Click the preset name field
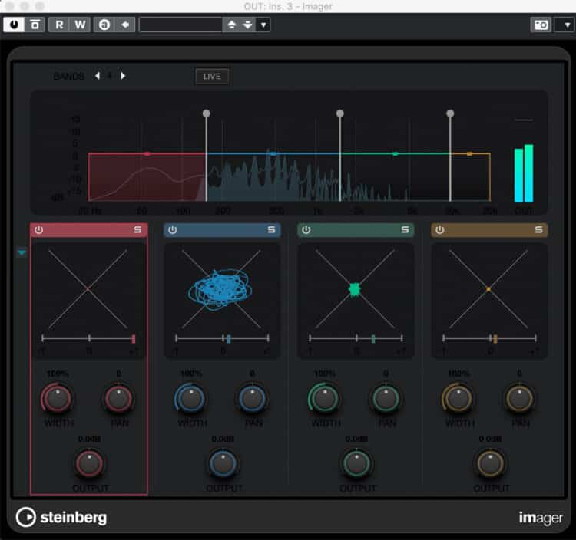This screenshot has height=540, width=576. tap(180, 25)
